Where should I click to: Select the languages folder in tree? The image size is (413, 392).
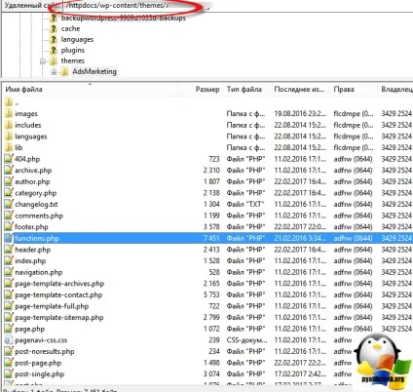77,39
